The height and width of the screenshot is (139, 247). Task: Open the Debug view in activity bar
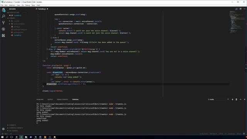point(3,29)
